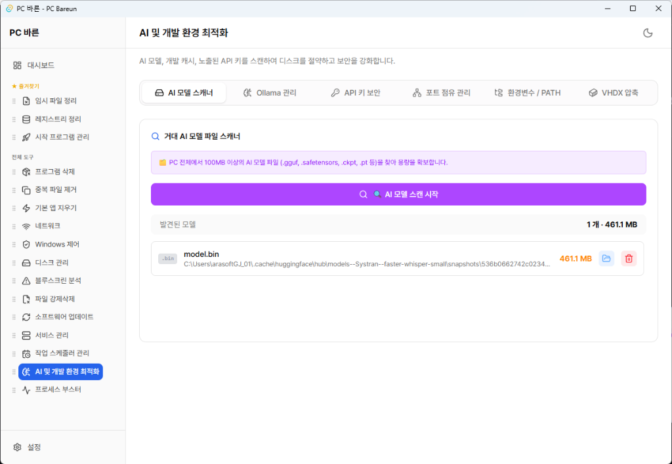Click the 발견된 모델 label
The image size is (672, 464).
pyautogui.click(x=177, y=224)
